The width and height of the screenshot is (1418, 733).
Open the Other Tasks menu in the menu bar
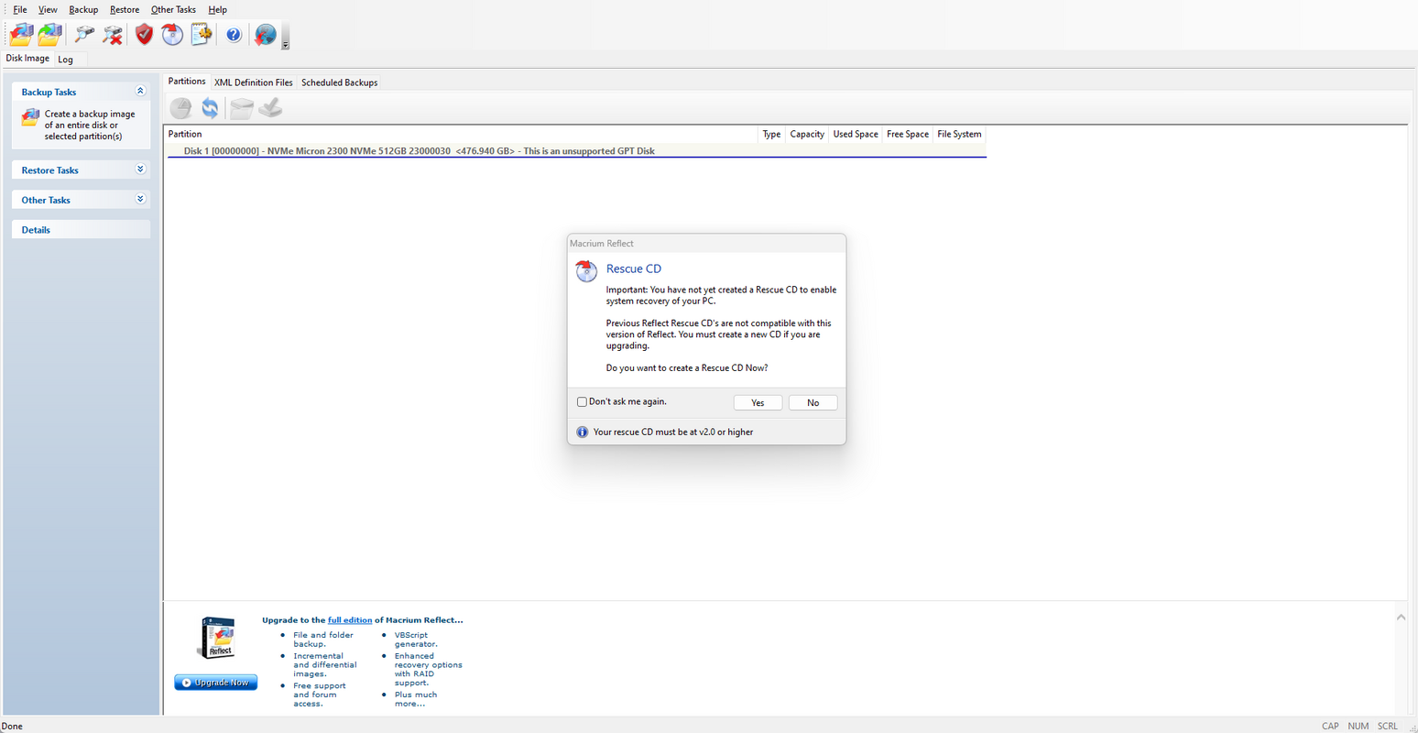pyautogui.click(x=173, y=10)
